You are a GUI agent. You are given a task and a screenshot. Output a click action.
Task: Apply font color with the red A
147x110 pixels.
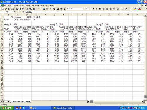click(140, 9)
